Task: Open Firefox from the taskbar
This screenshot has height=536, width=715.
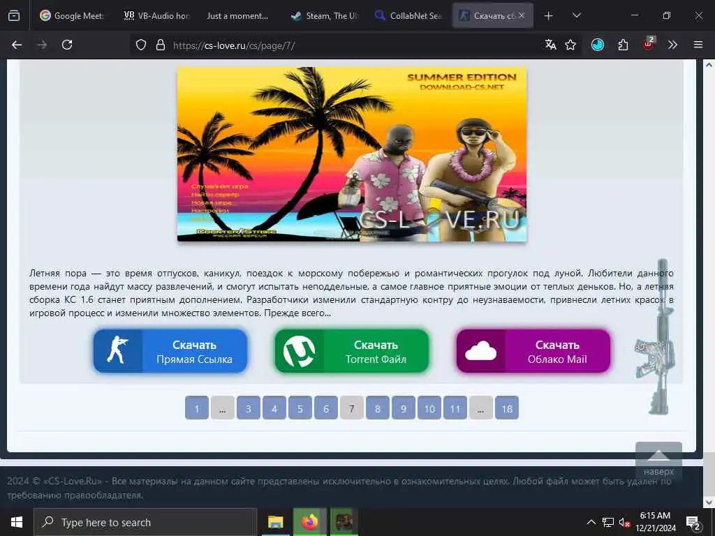Action: tap(309, 522)
